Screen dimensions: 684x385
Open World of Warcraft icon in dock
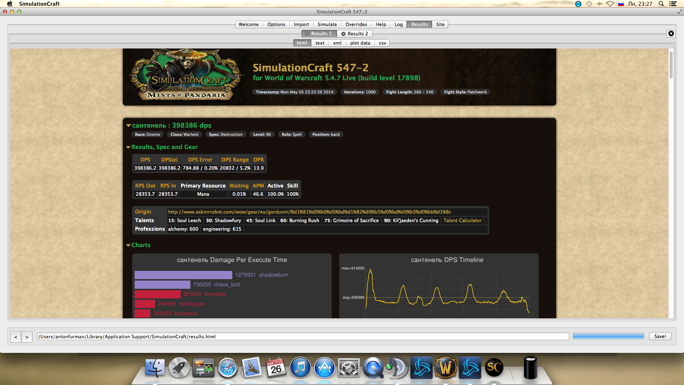[446, 368]
